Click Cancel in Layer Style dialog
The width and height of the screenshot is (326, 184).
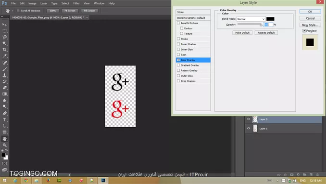point(310,18)
